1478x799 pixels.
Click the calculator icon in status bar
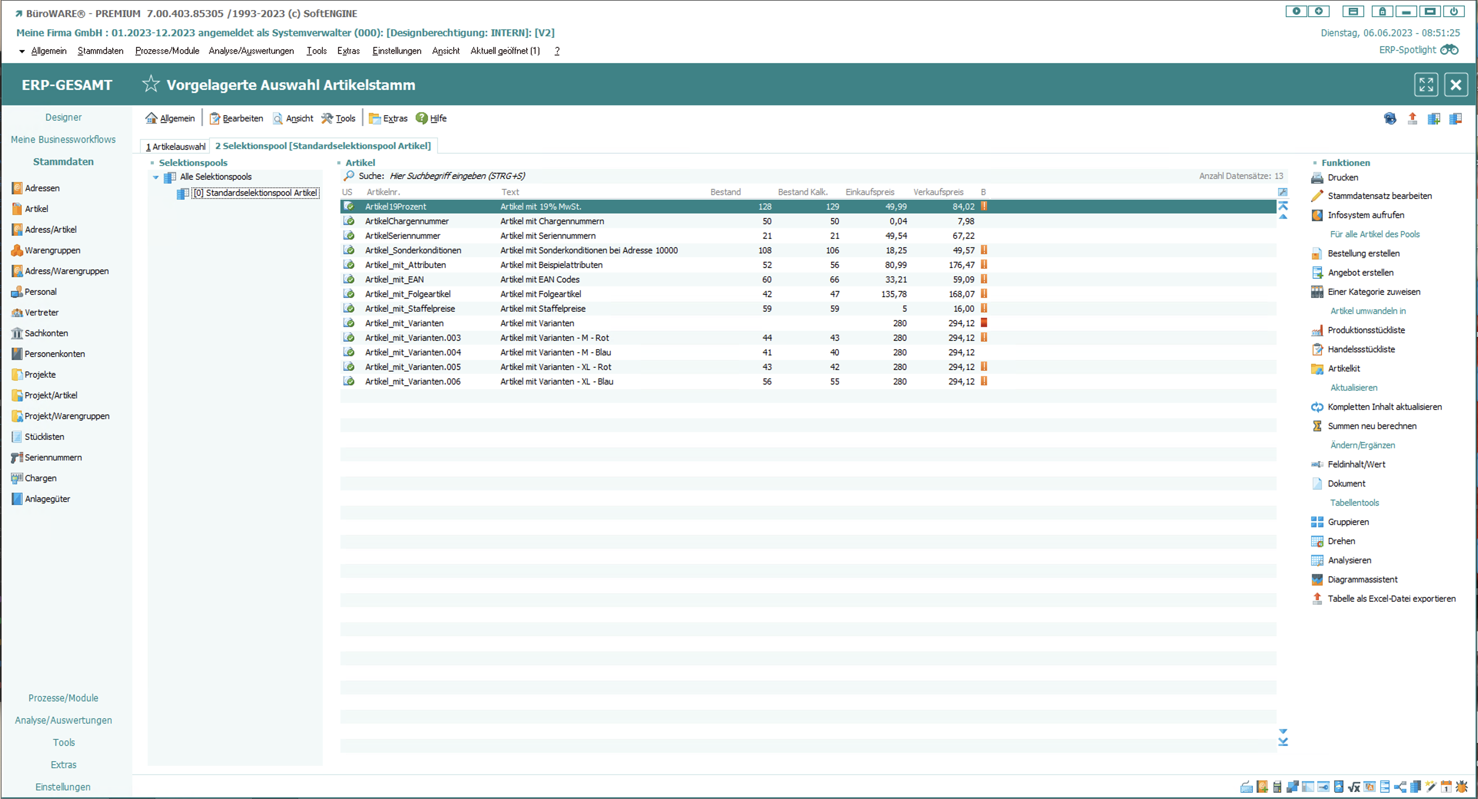coord(1277,787)
